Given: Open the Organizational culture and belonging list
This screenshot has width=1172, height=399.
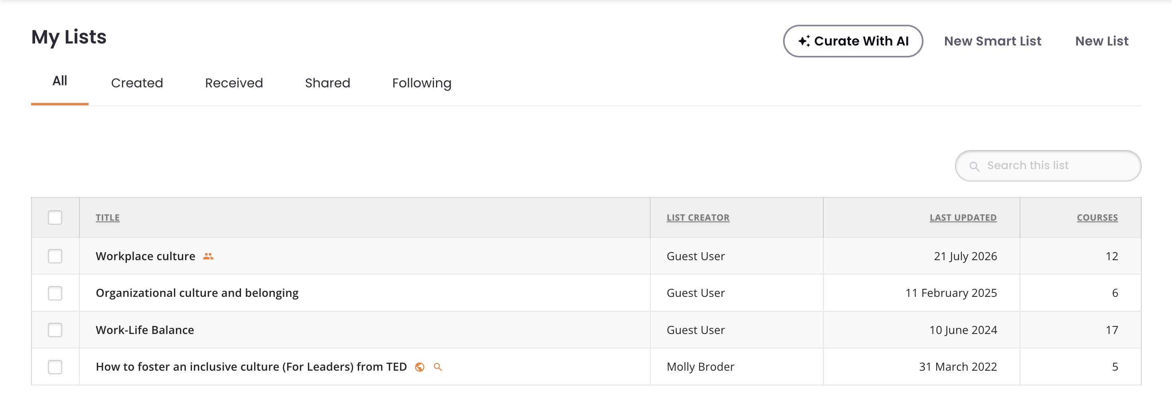Looking at the screenshot, I should click(x=197, y=293).
